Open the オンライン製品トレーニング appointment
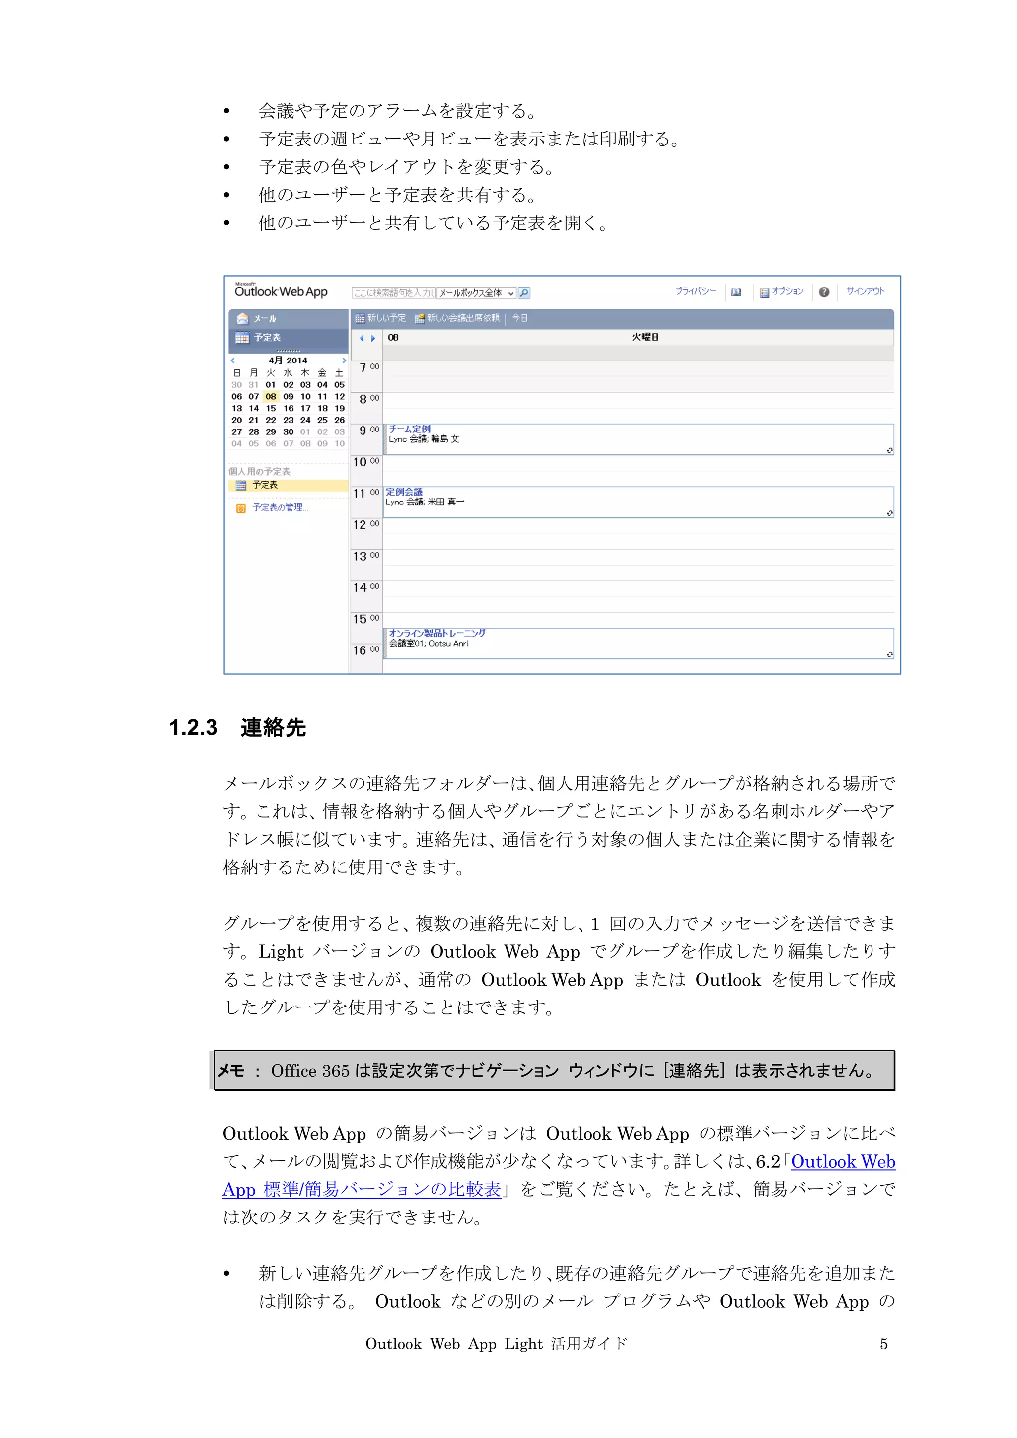Image resolution: width=1017 pixels, height=1438 pixels. point(638,643)
